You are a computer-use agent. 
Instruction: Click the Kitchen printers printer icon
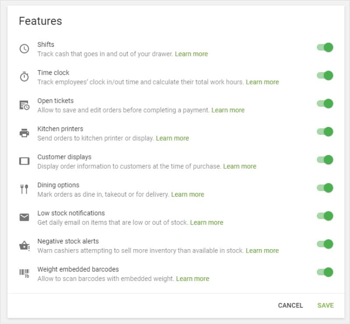(x=24, y=132)
